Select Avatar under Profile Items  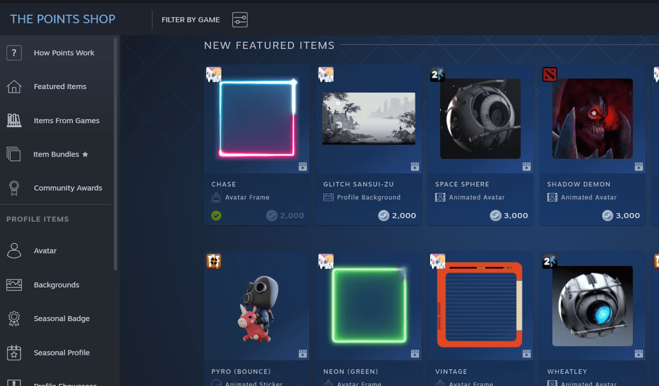45,250
